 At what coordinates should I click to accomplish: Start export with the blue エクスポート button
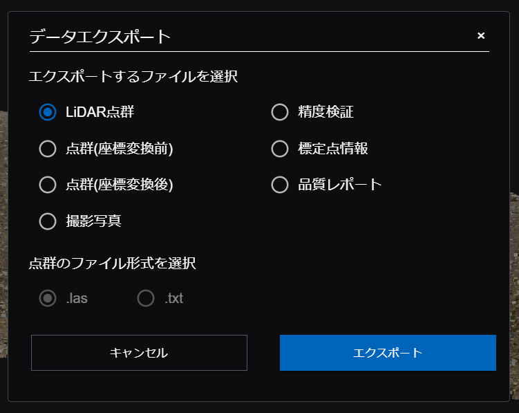(x=388, y=353)
